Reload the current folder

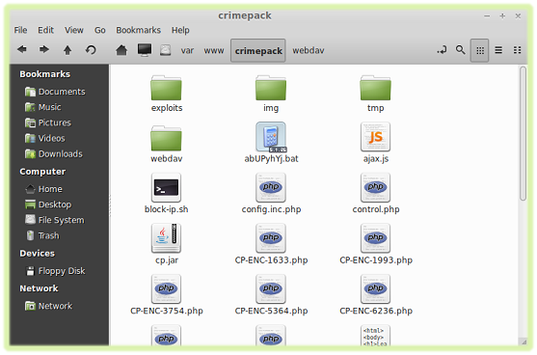coord(91,50)
